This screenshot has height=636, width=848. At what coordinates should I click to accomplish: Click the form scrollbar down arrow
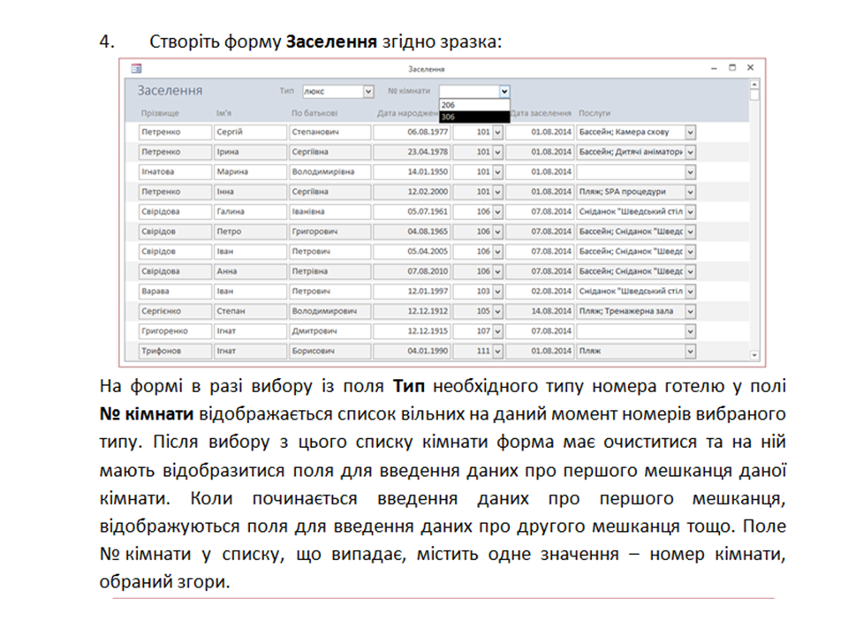point(754,355)
